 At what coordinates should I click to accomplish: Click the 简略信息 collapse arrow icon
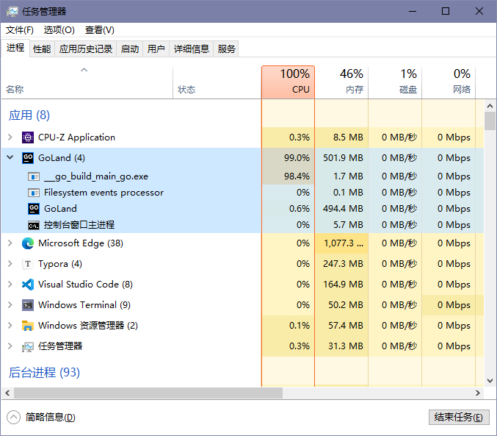click(14, 418)
